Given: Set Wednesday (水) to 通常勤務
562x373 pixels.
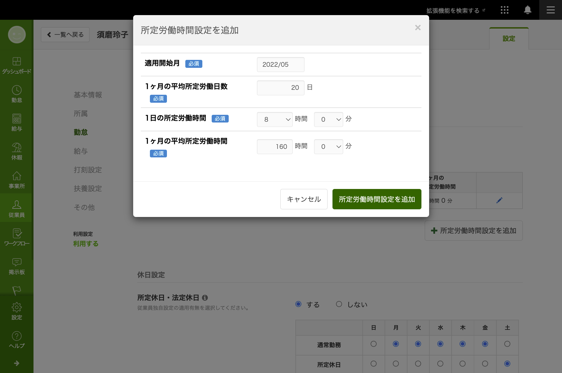Looking at the screenshot, I should [440, 344].
